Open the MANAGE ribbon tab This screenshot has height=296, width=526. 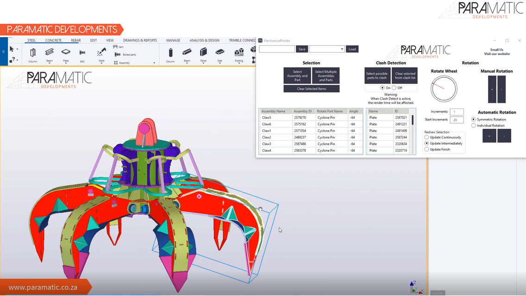tap(173, 40)
